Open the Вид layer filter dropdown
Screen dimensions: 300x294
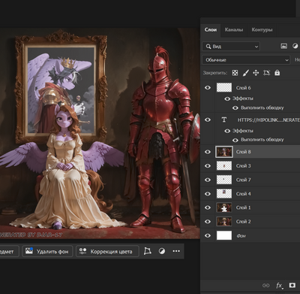[x=231, y=47]
